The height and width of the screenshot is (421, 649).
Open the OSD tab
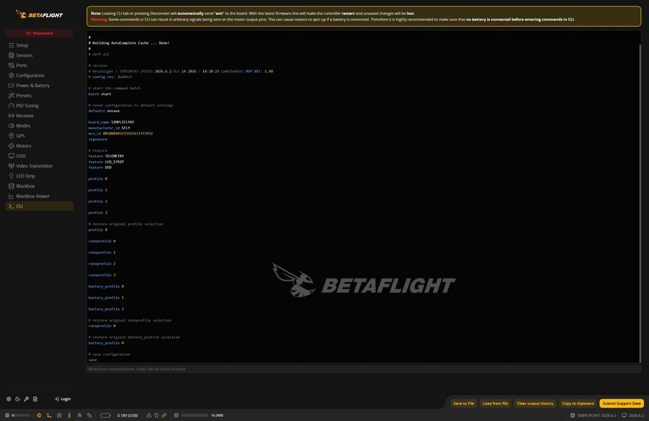39,155
